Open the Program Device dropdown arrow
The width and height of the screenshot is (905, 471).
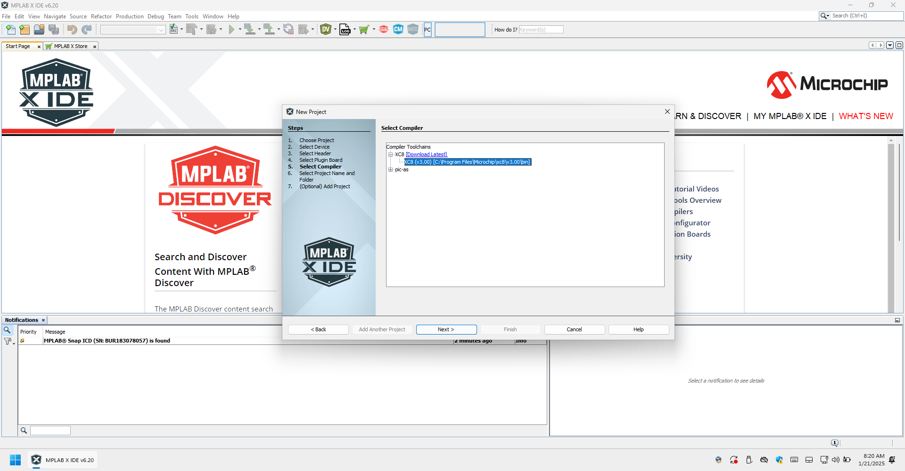[259, 30]
